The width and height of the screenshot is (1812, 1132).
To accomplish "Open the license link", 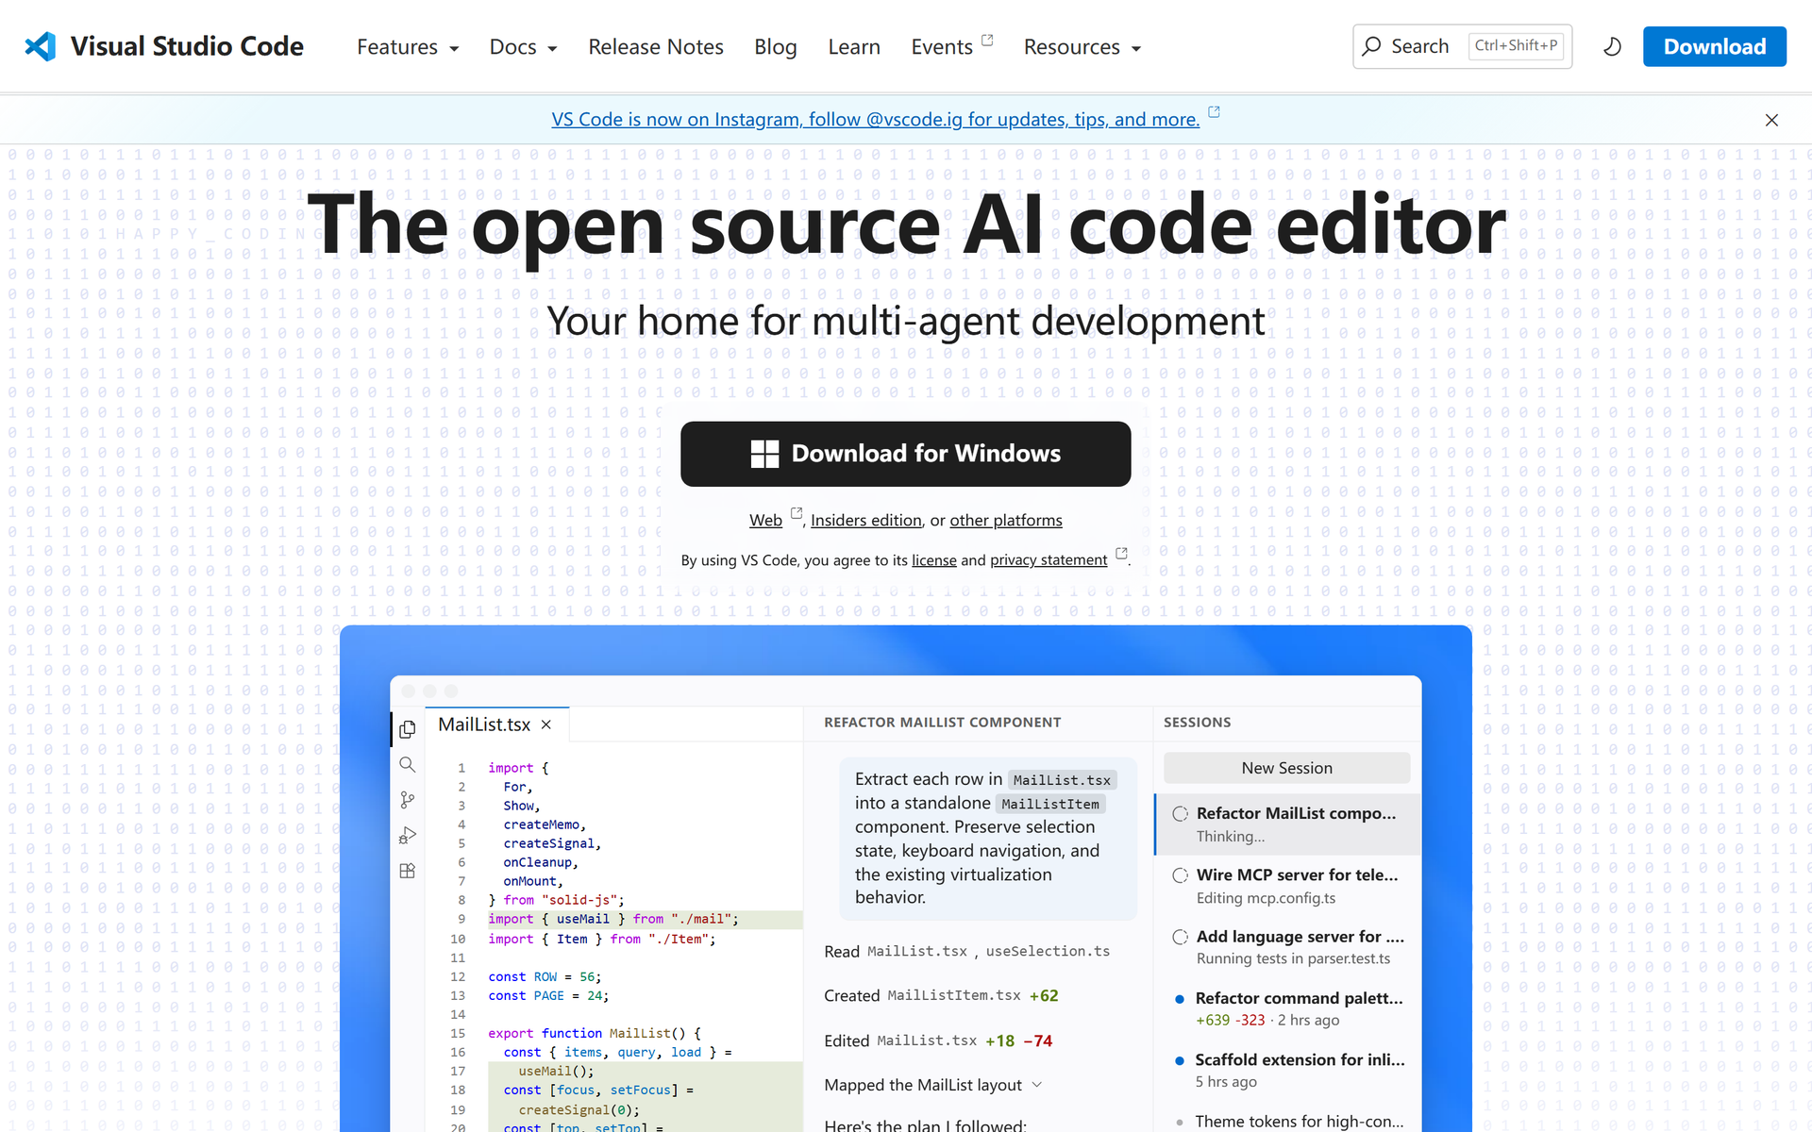I will (x=934, y=560).
